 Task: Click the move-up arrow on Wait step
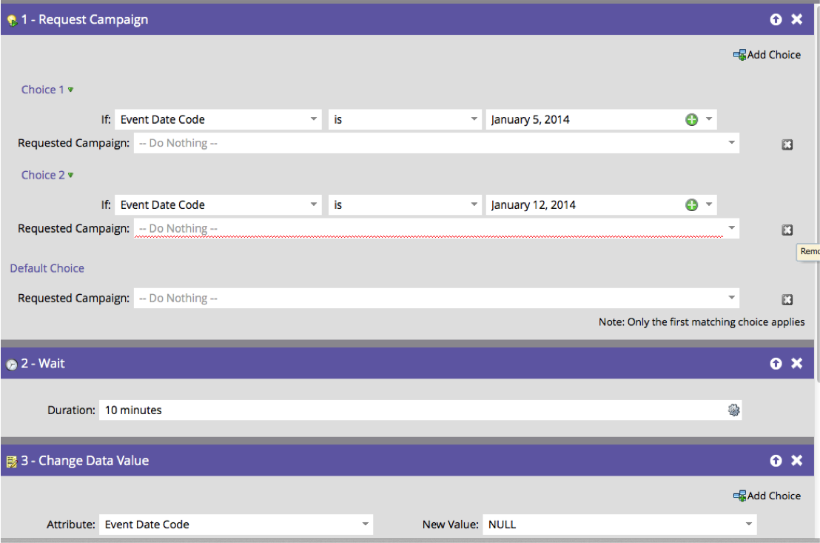tap(776, 363)
